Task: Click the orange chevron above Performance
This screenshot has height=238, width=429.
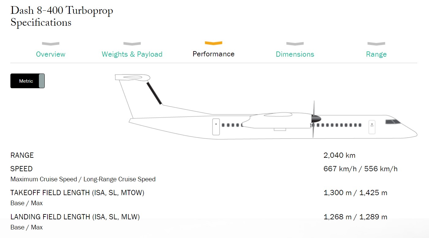Action: pyautogui.click(x=213, y=43)
